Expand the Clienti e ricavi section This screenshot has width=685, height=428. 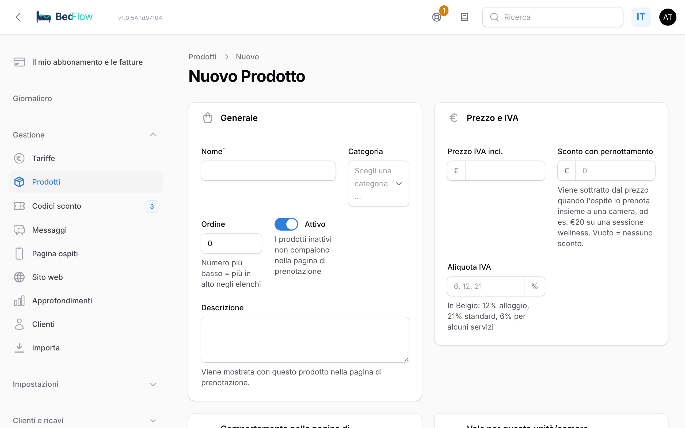tap(153, 421)
